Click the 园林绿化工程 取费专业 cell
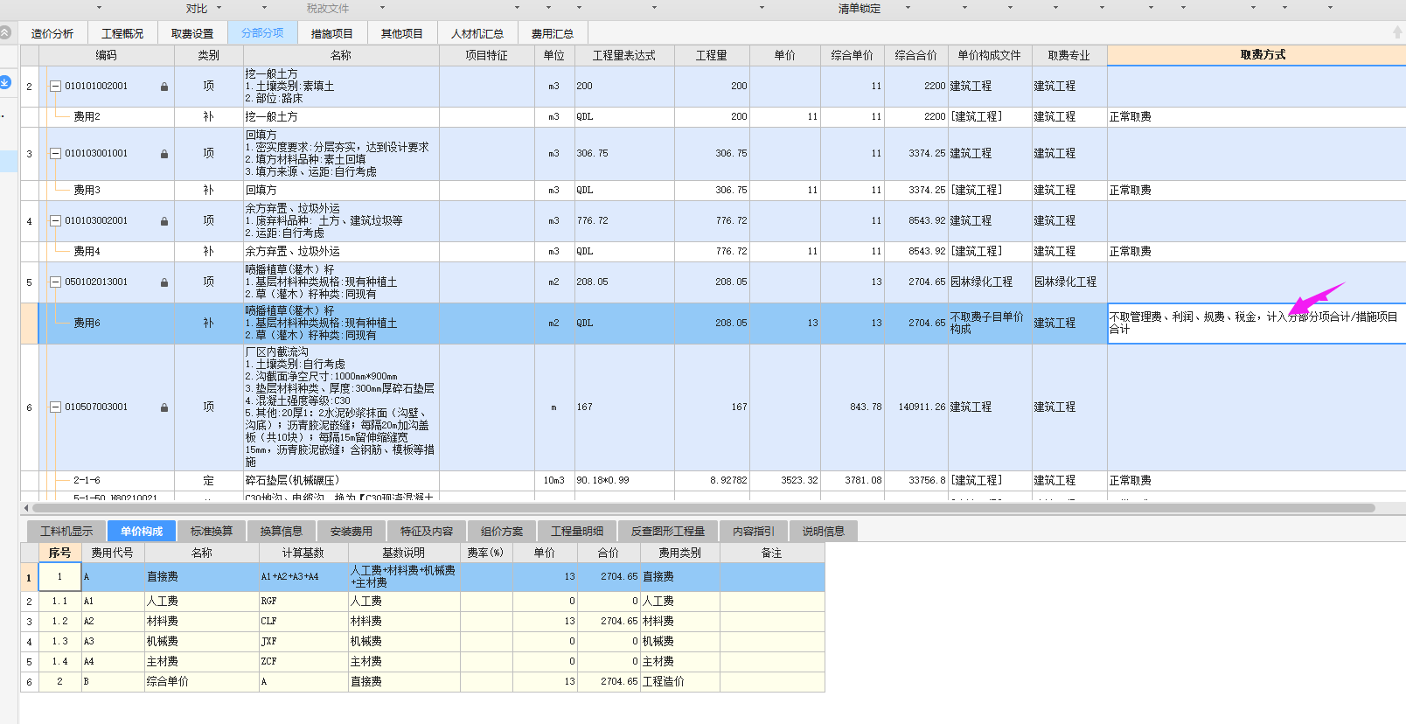 [1069, 282]
